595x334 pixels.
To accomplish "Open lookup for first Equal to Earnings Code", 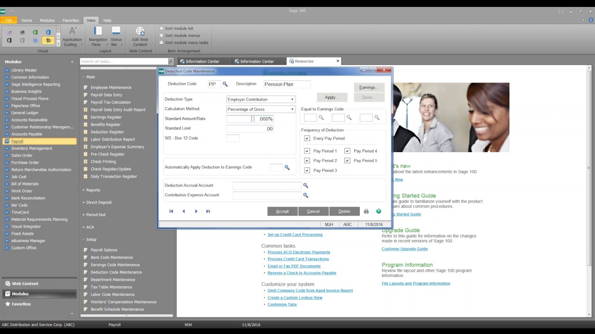I will coord(321,118).
